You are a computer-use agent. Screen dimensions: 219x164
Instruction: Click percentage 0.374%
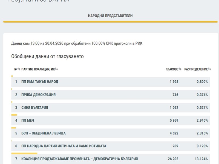pos(202,95)
